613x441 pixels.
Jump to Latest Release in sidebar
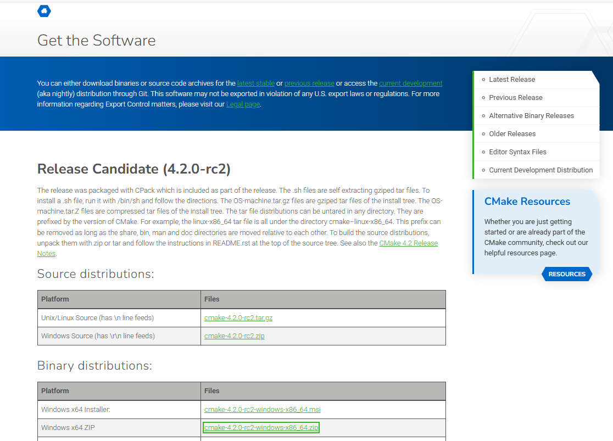point(512,80)
